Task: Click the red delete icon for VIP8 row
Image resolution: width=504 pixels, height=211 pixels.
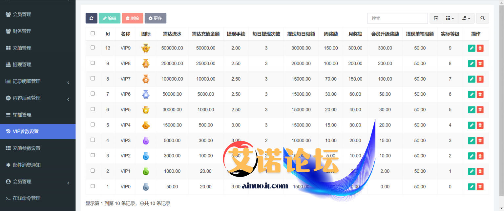Action: click(x=480, y=64)
